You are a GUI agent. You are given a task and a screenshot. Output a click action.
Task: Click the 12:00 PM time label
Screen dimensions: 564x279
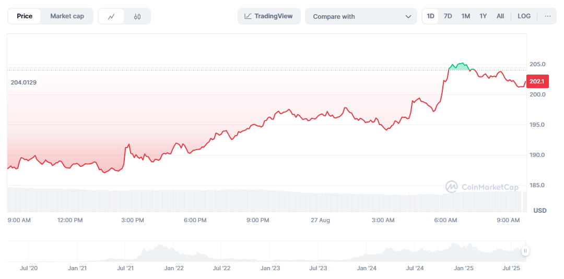pyautogui.click(x=70, y=220)
